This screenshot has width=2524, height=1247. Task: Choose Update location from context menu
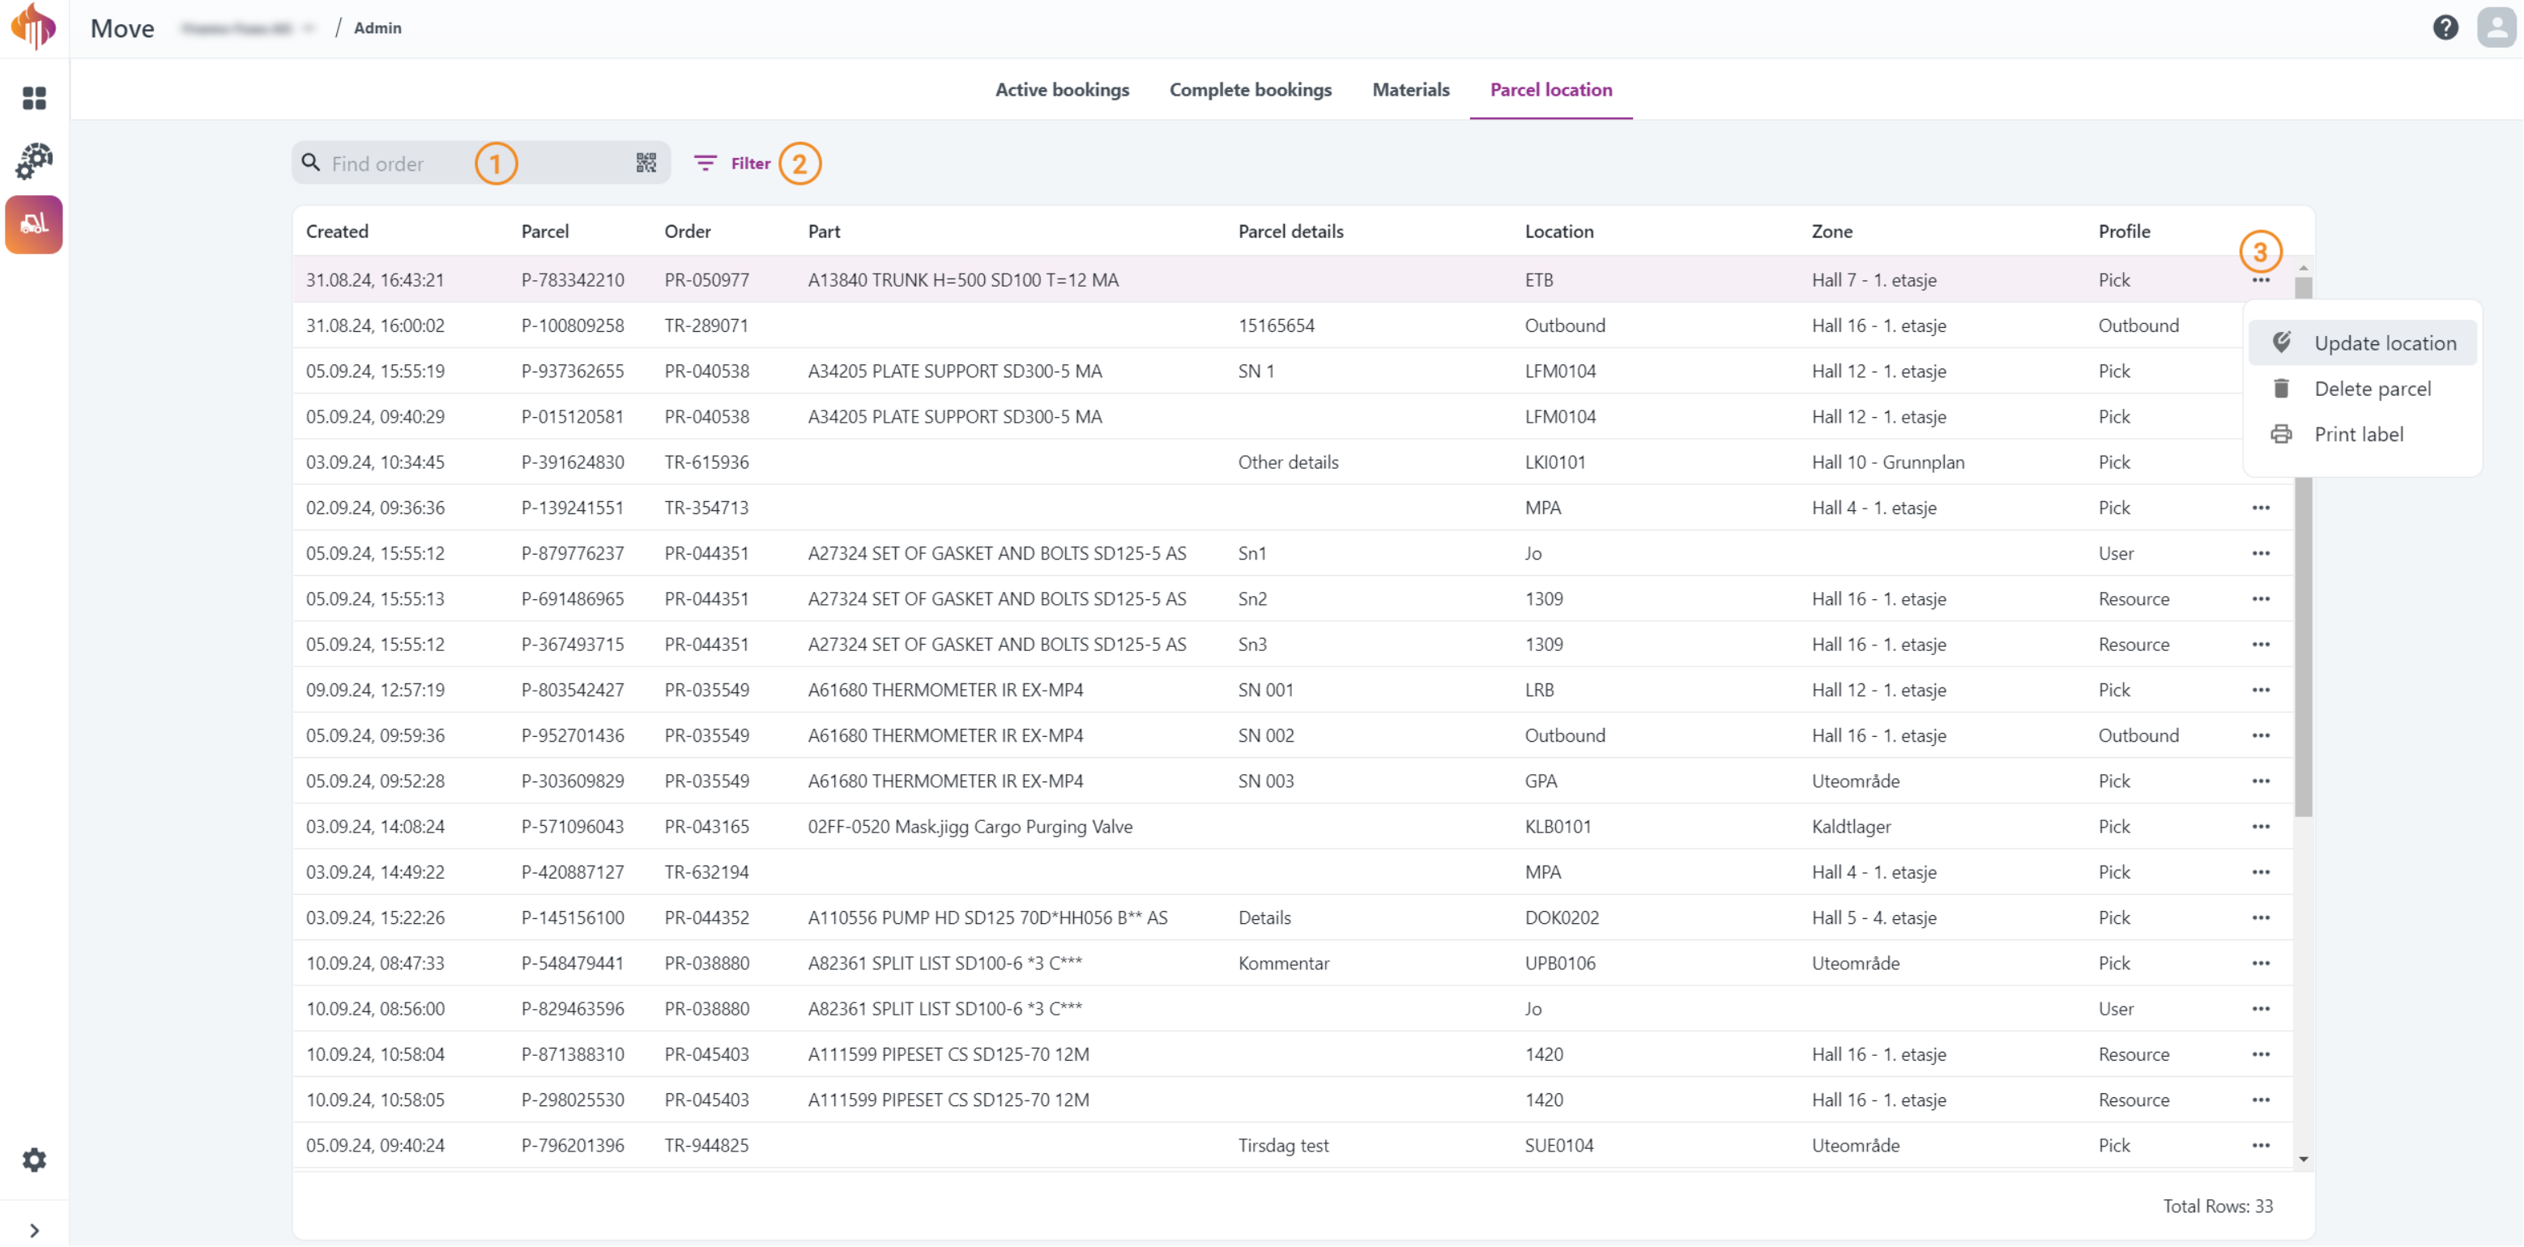(2361, 343)
